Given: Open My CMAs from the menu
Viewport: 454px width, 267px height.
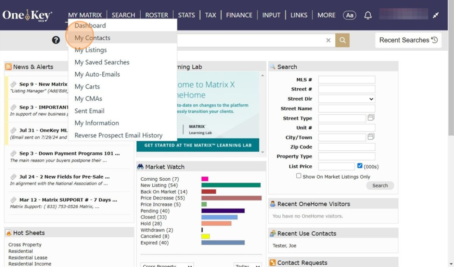Looking at the screenshot, I should [88, 99].
